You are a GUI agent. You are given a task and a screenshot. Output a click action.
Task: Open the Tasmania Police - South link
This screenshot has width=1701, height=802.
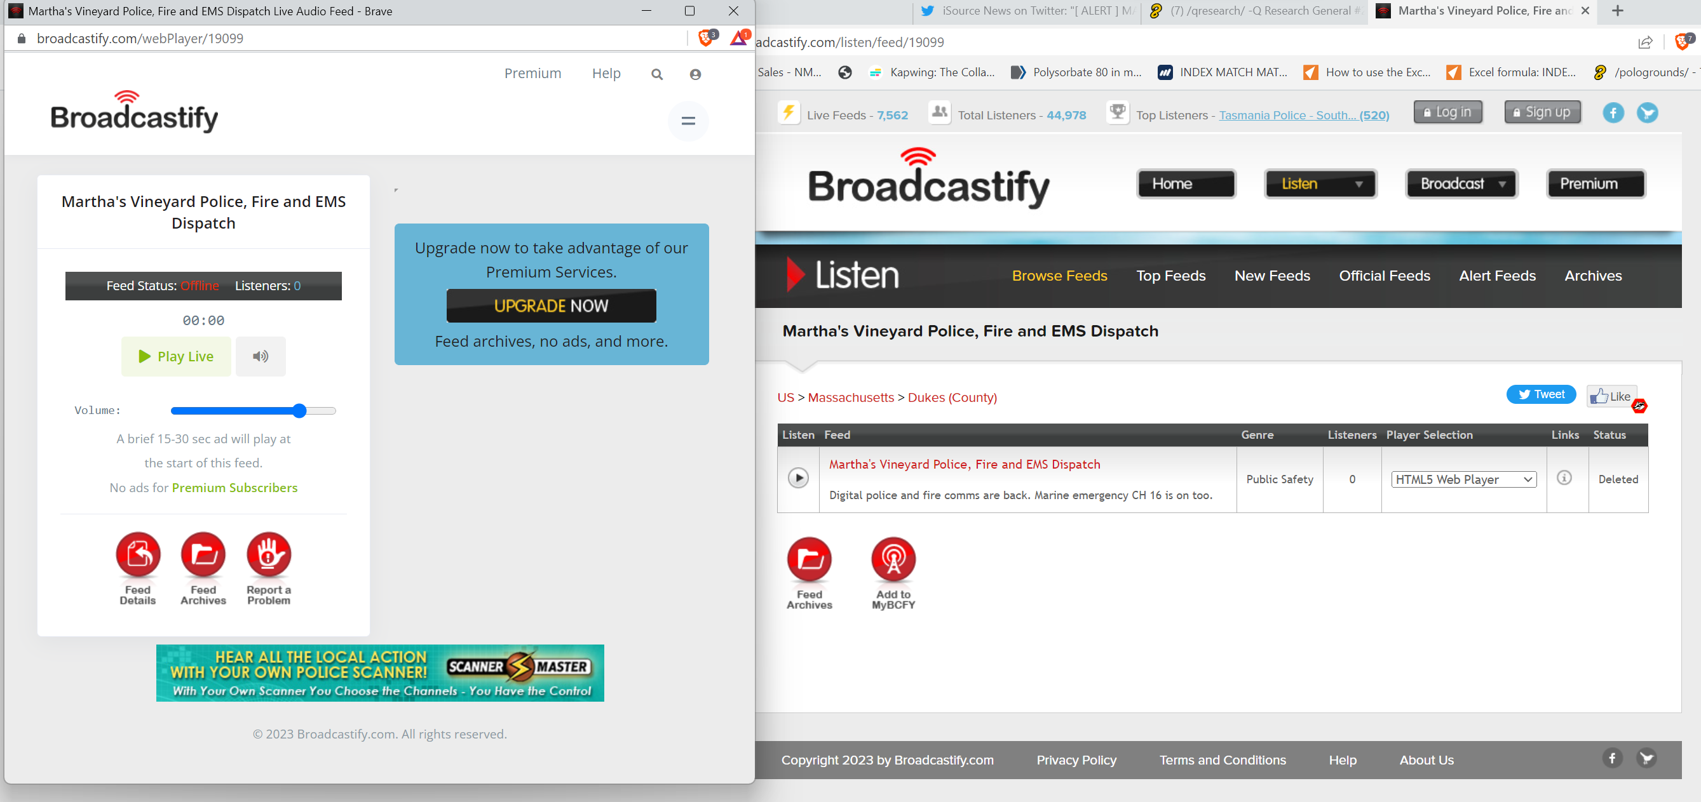(x=1304, y=115)
